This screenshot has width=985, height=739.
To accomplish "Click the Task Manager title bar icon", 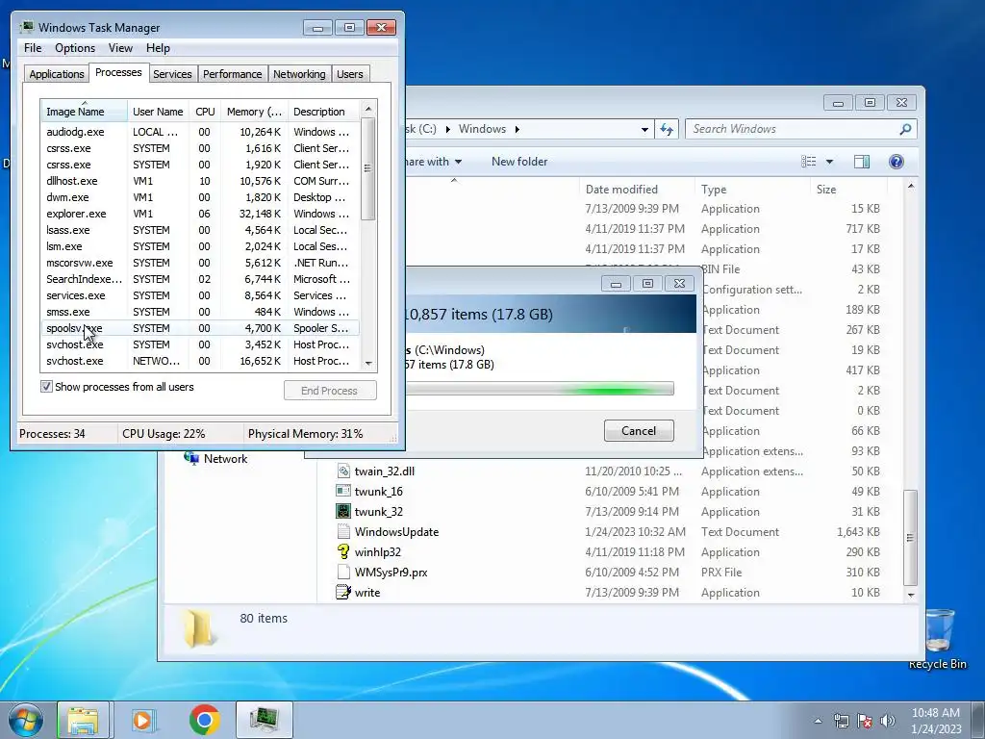I will click(26, 27).
